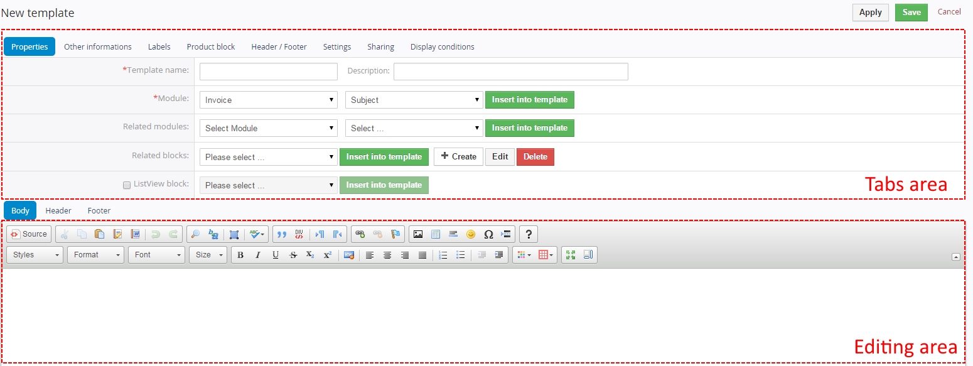Image resolution: width=973 pixels, height=366 pixels.
Task: Open the Find magnifier tool
Action: pos(195,234)
